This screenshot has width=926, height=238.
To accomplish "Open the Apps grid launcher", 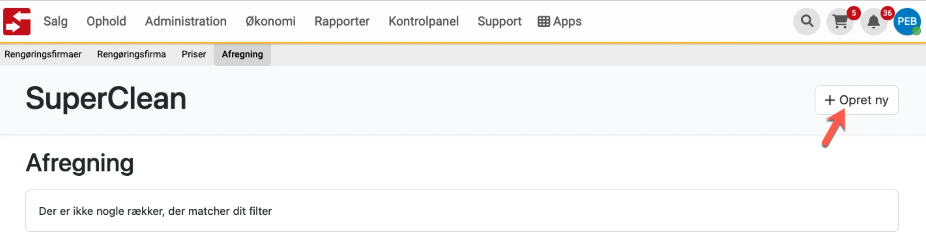I will [x=559, y=21].
